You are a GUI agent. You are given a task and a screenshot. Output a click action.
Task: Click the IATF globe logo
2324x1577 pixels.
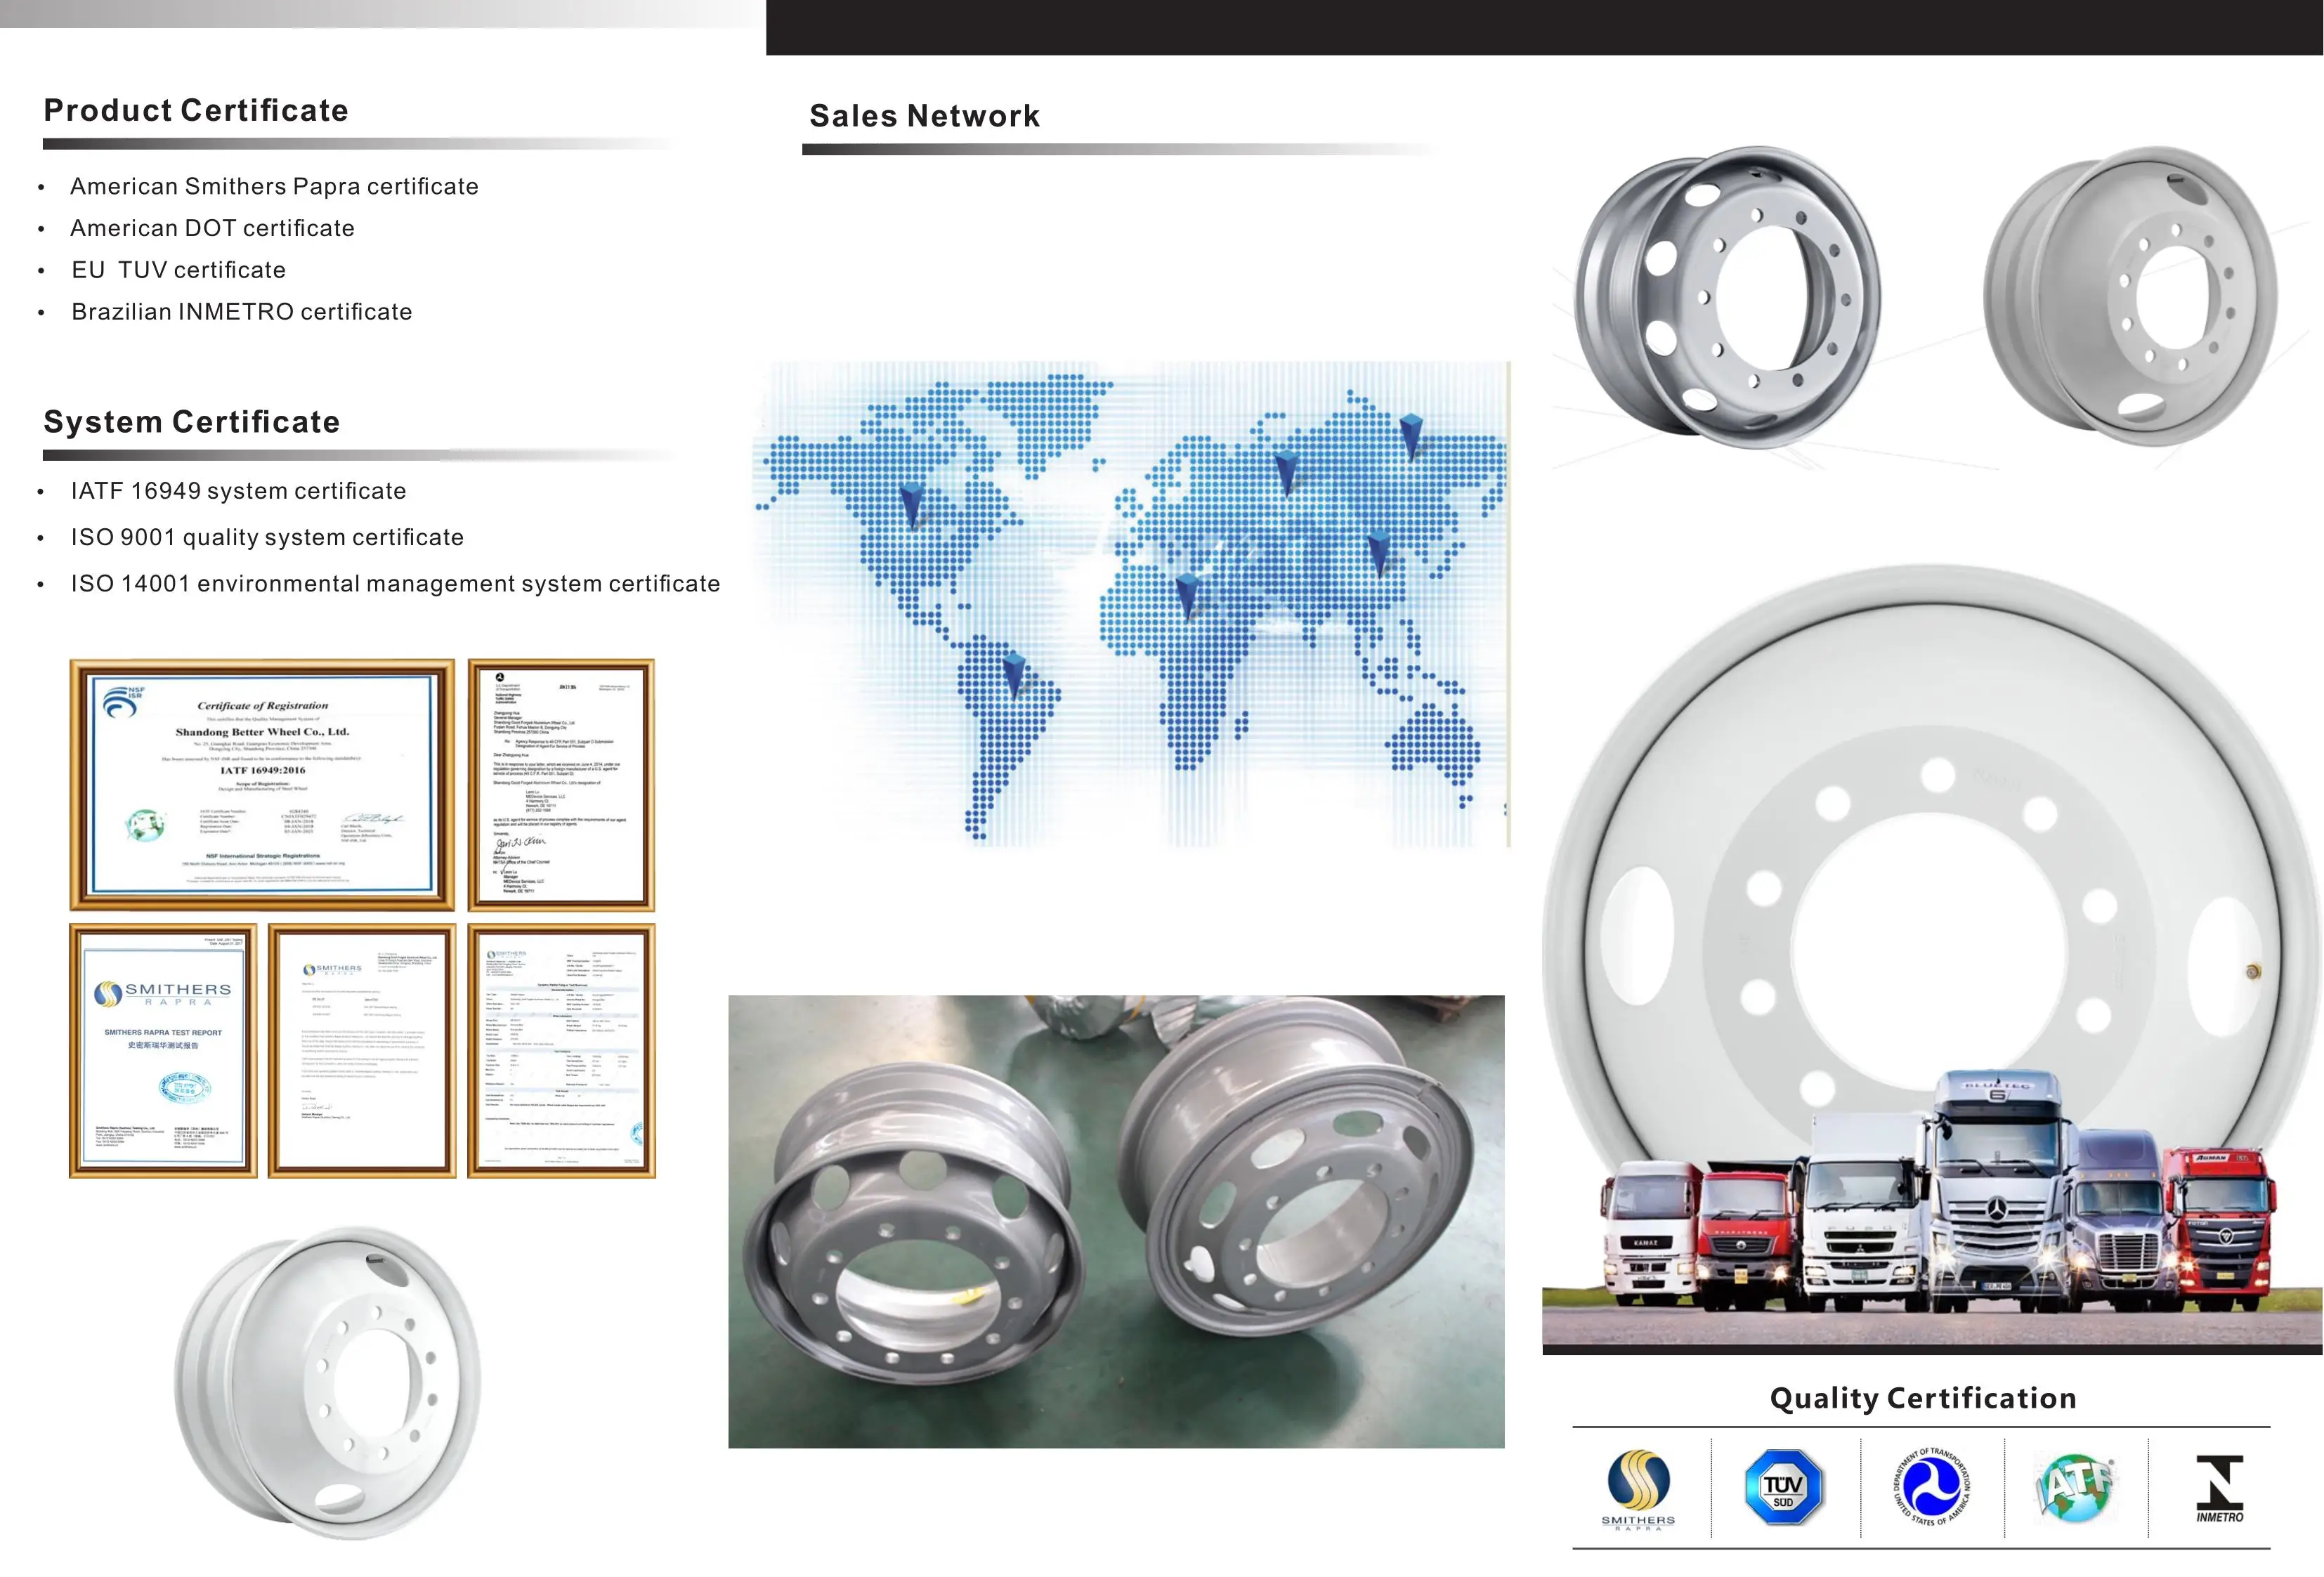coord(2075,1487)
